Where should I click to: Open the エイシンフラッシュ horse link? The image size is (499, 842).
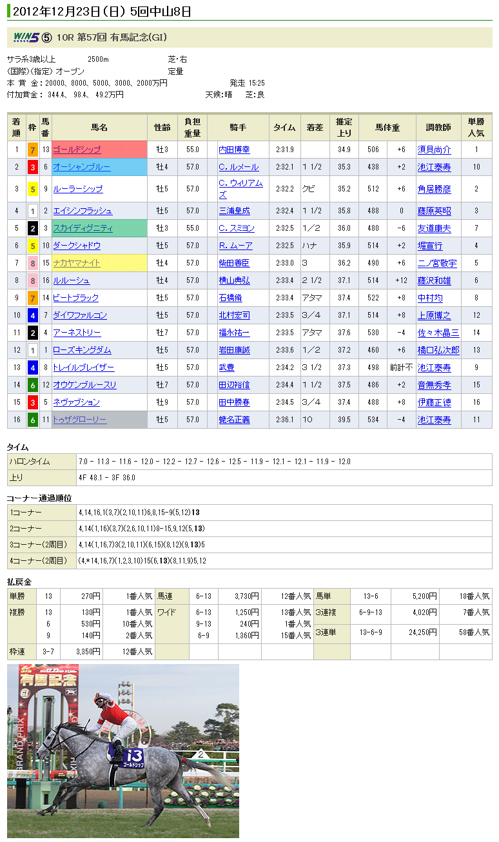(x=83, y=211)
